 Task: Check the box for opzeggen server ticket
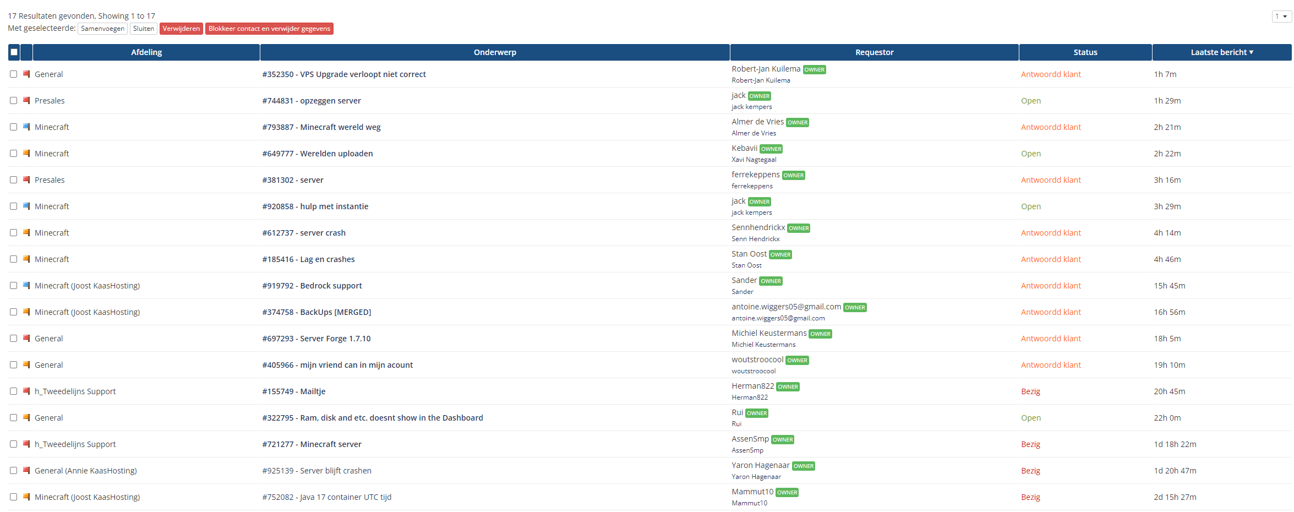[14, 100]
